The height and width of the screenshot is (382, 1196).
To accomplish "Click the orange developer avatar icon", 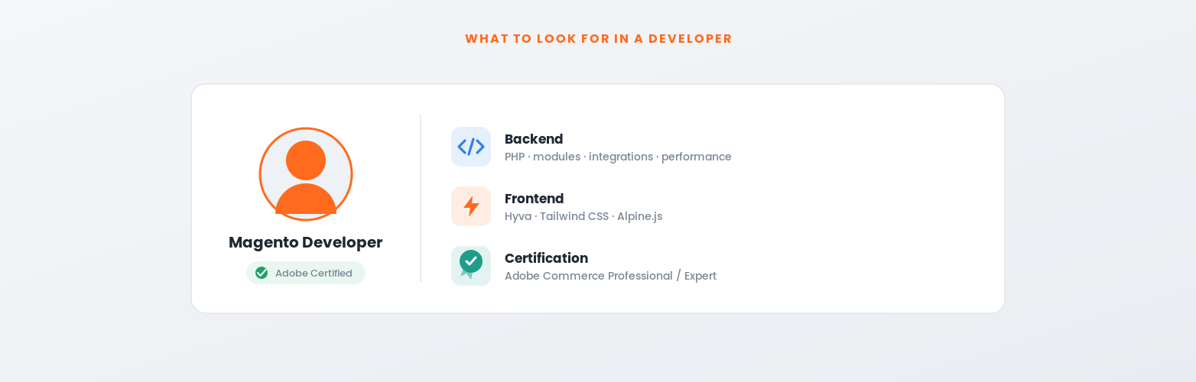I will point(306,174).
